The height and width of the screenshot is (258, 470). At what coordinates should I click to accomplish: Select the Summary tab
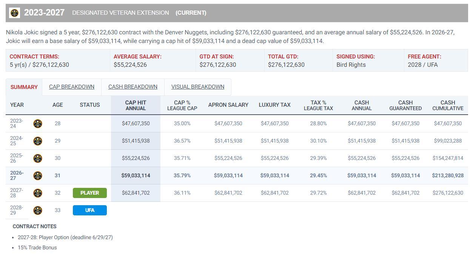point(24,87)
